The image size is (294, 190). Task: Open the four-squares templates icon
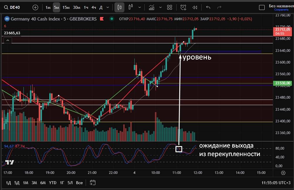[170, 7]
